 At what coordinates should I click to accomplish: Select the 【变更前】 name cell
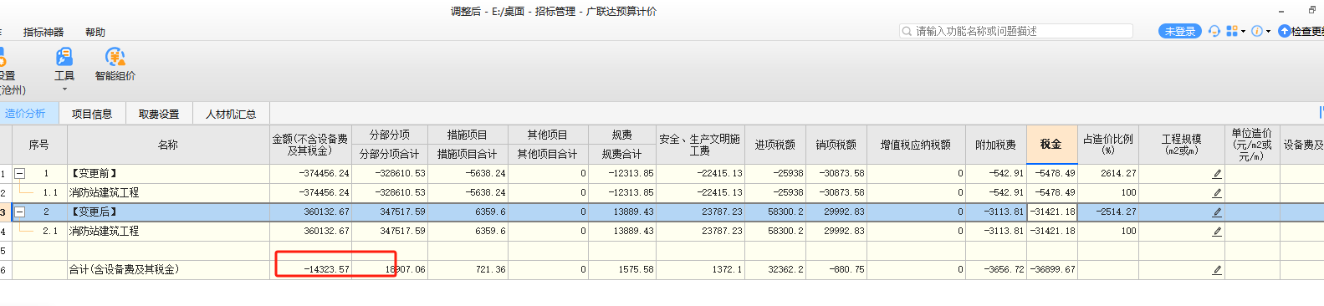point(168,174)
